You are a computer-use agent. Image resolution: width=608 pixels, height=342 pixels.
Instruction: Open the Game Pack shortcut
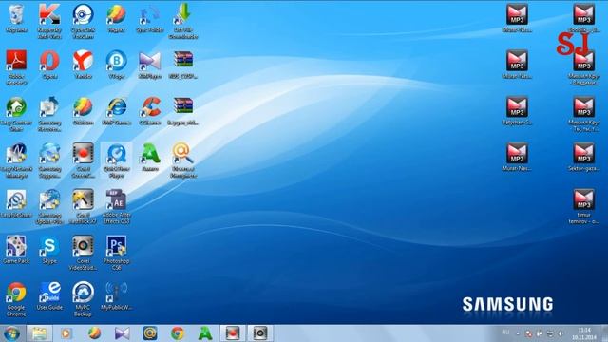[16, 249]
